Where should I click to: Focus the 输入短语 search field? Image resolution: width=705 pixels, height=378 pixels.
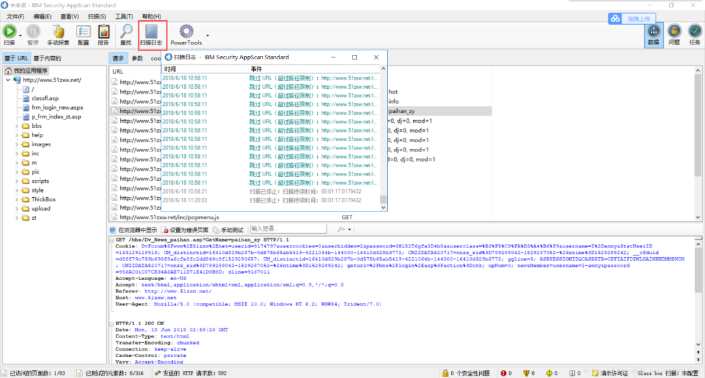pyautogui.click(x=289, y=228)
